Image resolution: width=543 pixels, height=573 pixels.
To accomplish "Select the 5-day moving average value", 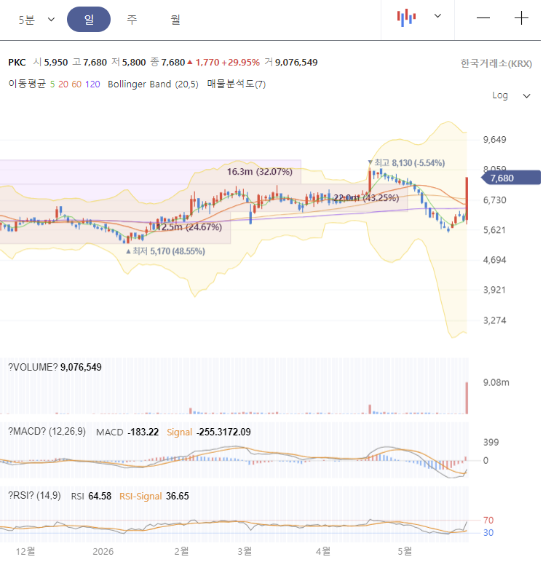I will (x=52, y=84).
